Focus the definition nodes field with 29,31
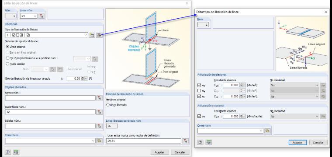The width and height of the screenshot is (332, 157). click(x=144, y=141)
